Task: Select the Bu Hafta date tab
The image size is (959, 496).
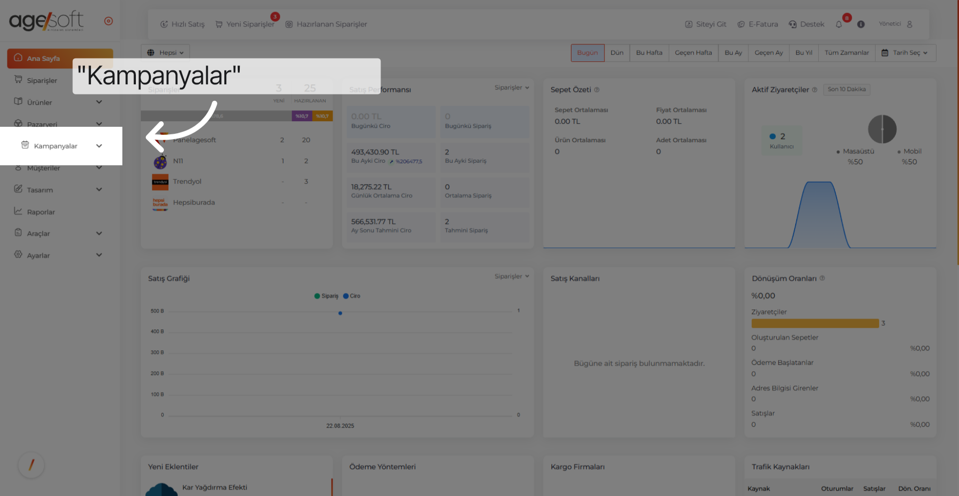Action: coord(649,52)
